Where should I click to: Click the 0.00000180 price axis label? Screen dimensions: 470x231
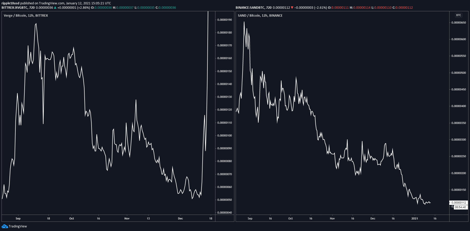(225, 33)
